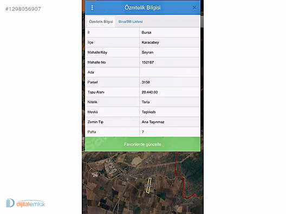Close the Öznitelik Bilgisi dialog
Viewport: 286px width, 214px height.
pyautogui.click(x=194, y=8)
